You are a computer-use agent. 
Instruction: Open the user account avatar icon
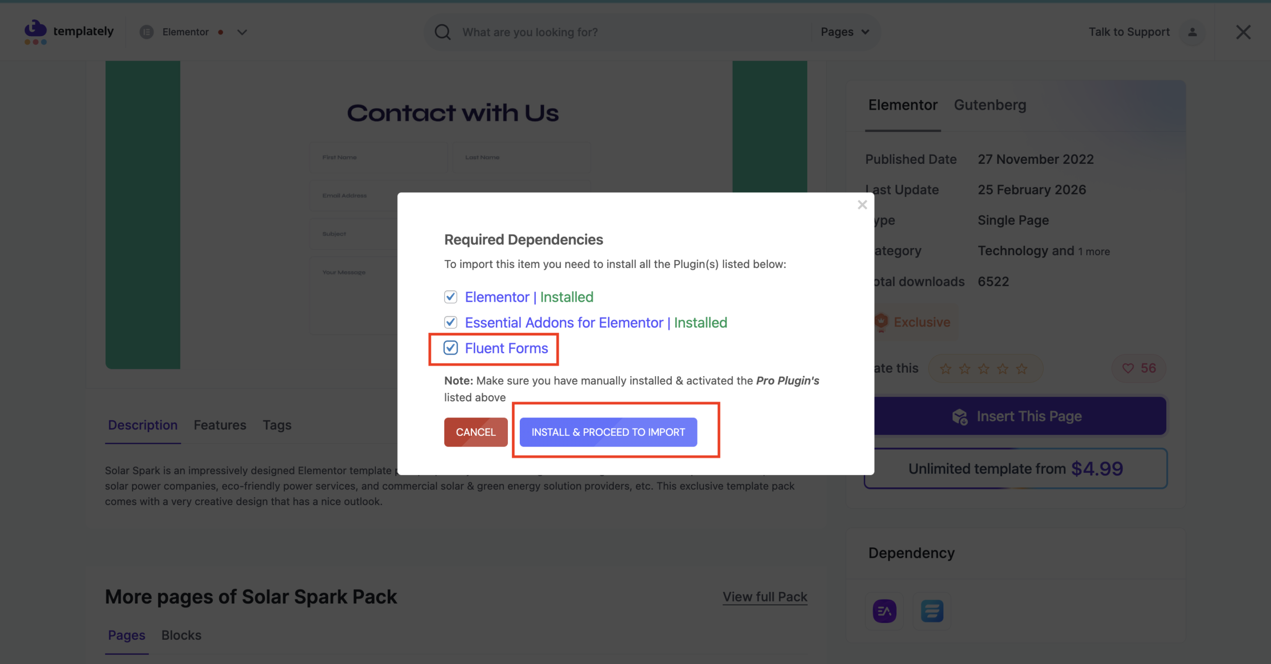tap(1193, 32)
